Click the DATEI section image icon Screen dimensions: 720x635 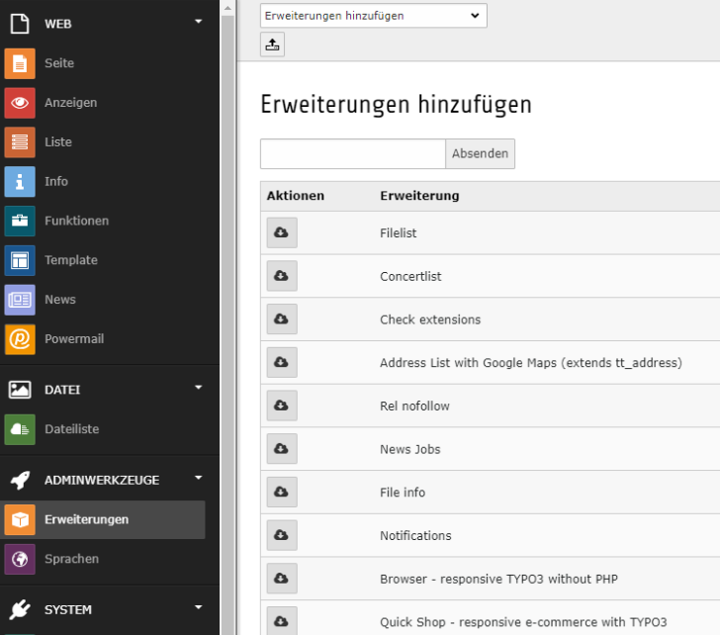tap(20, 390)
